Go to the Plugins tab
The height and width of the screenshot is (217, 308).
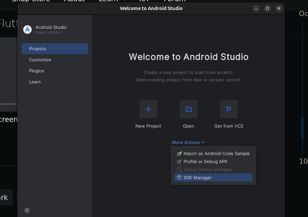36,71
